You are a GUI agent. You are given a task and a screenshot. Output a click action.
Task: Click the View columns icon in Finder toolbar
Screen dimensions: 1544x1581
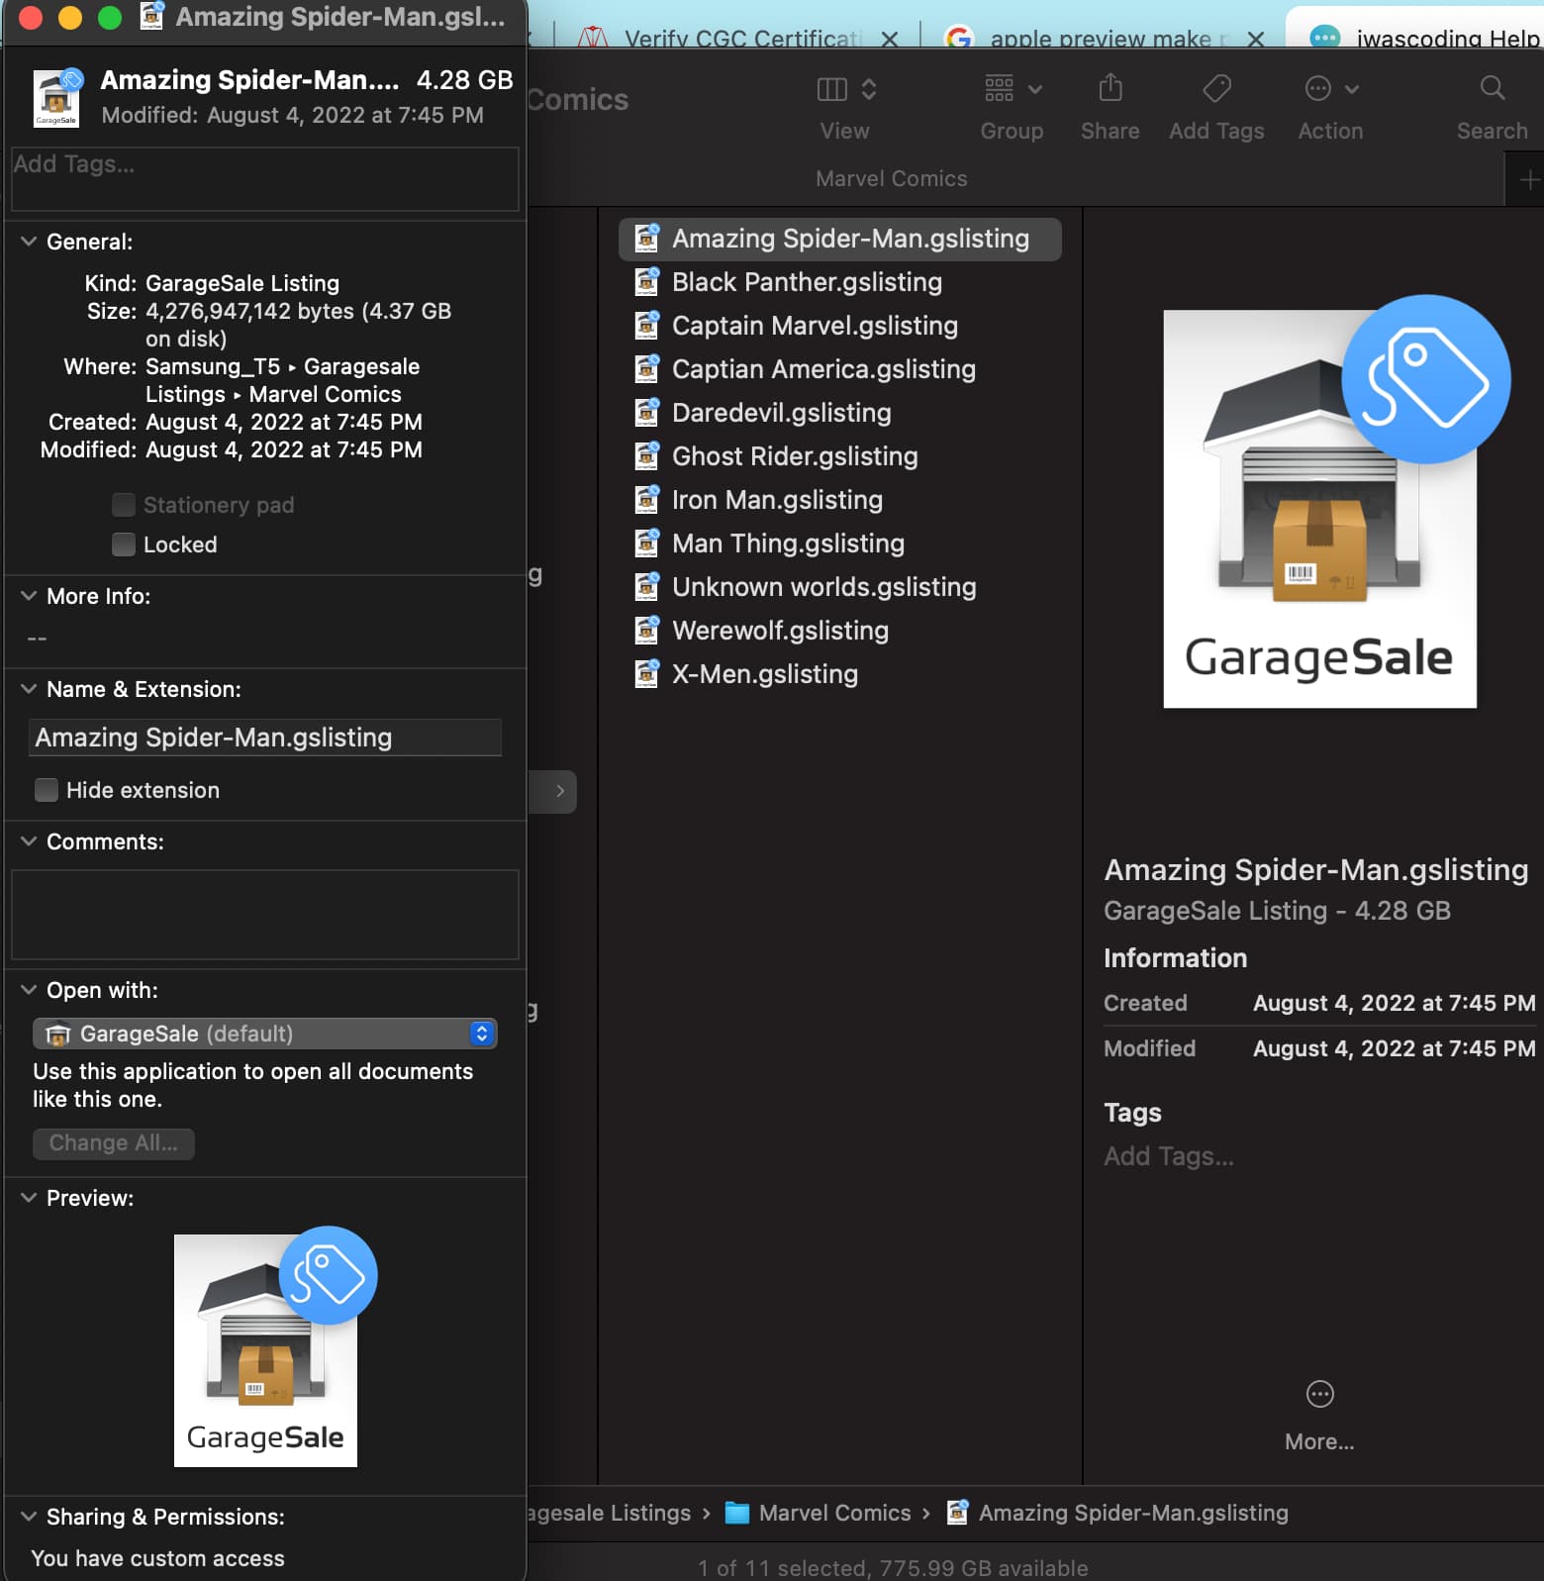click(x=831, y=90)
